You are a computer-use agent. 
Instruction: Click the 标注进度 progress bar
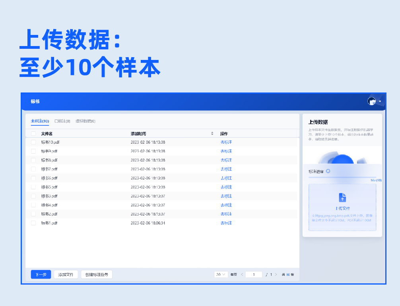tap(342, 177)
